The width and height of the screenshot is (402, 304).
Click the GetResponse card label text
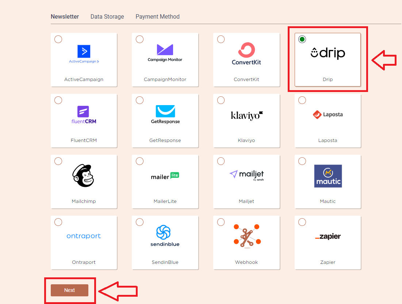point(165,141)
